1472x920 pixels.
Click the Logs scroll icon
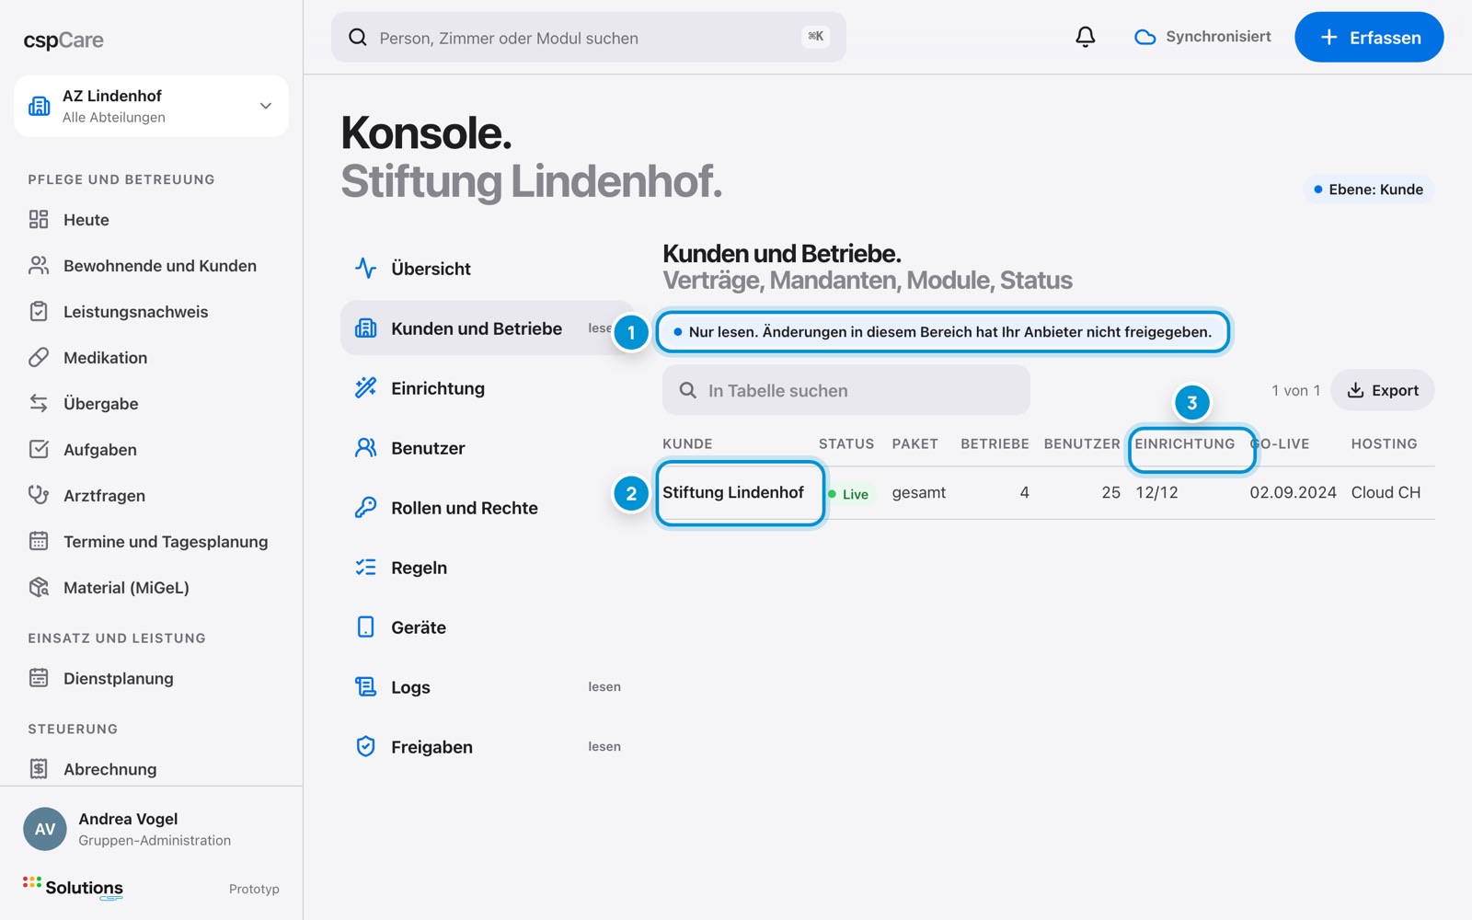pos(365,686)
